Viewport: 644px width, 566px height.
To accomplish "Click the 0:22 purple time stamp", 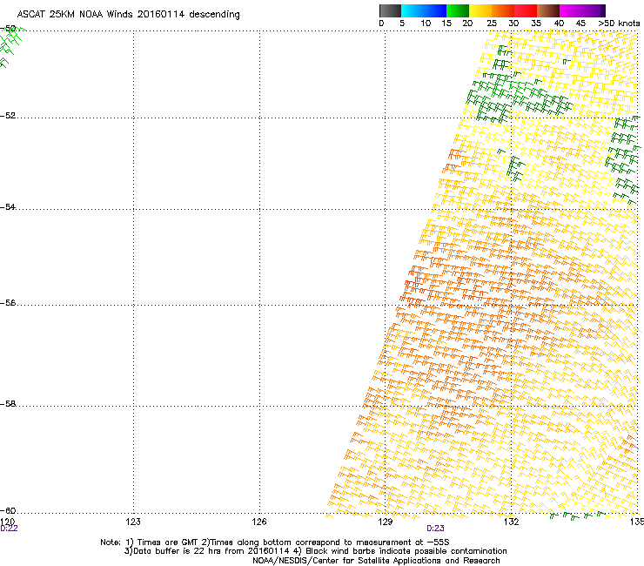I will coord(9,529).
